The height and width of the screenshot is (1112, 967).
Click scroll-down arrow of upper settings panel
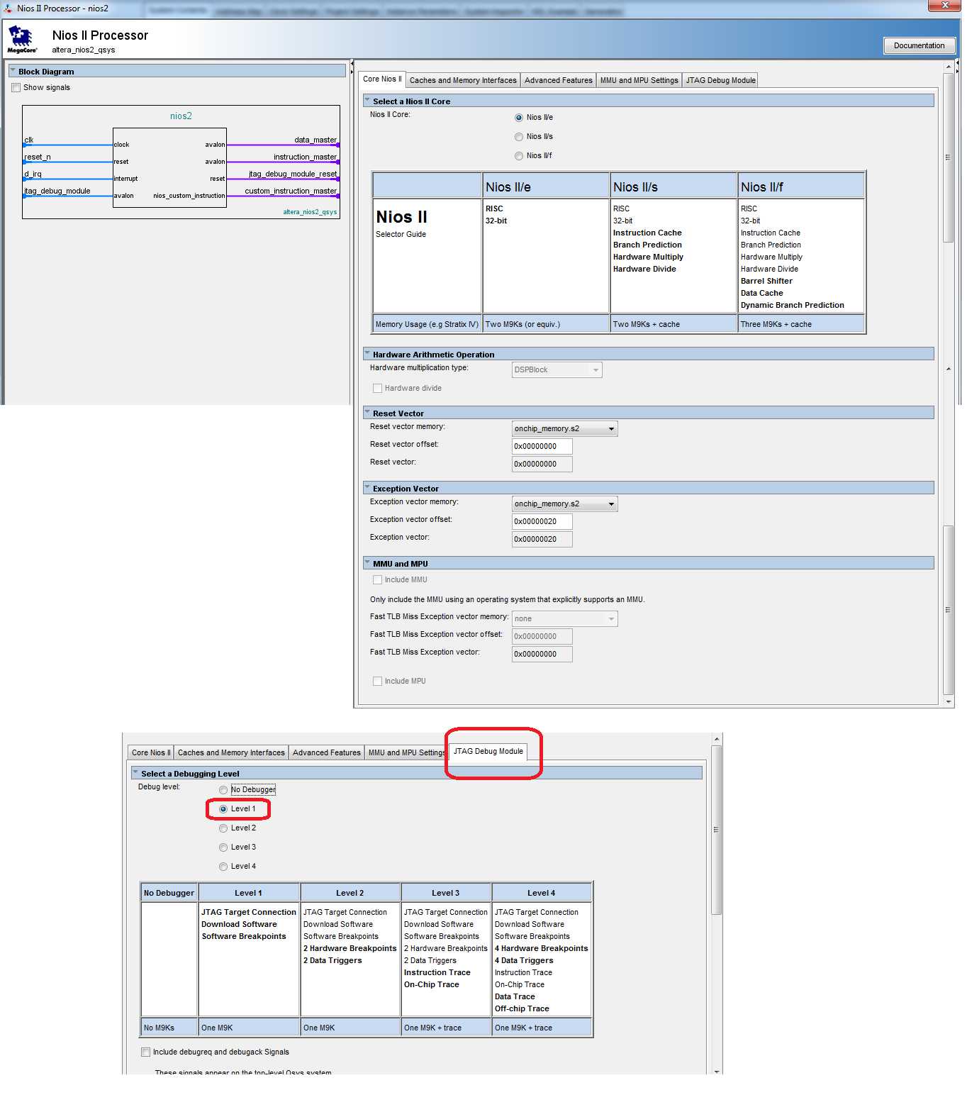point(949,702)
